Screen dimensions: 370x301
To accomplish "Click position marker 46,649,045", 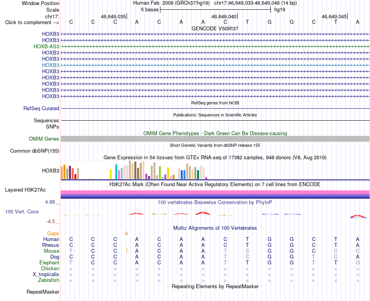I will click(334, 16).
